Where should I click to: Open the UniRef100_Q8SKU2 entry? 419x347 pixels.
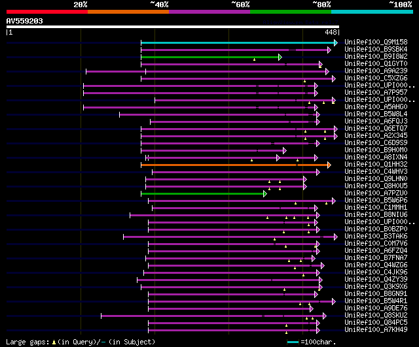point(376,316)
